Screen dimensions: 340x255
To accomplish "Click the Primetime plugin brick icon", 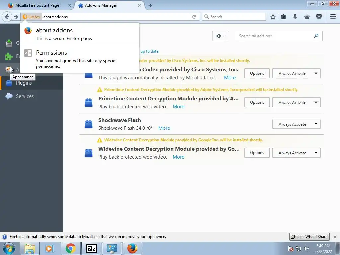I will point(88,102).
